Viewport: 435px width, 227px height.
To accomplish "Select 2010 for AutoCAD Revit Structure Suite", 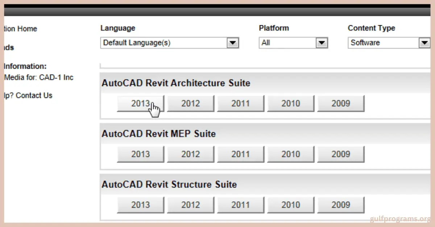I will [291, 205].
